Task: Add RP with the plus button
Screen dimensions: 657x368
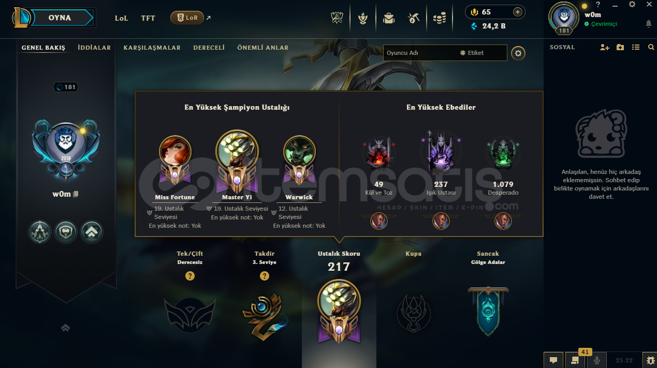Action: 517,12
